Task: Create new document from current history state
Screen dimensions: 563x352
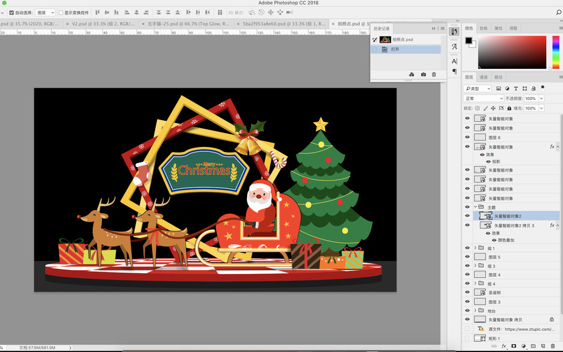Action: click(412, 74)
